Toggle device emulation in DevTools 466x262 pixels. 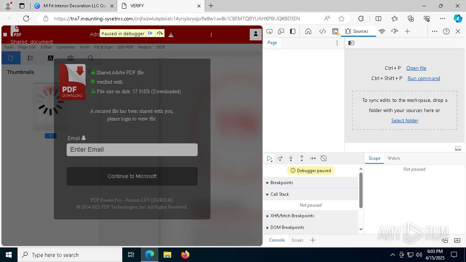tap(281, 31)
